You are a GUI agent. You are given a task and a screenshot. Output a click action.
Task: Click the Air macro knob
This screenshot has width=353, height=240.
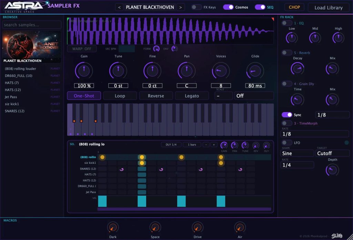240,227
